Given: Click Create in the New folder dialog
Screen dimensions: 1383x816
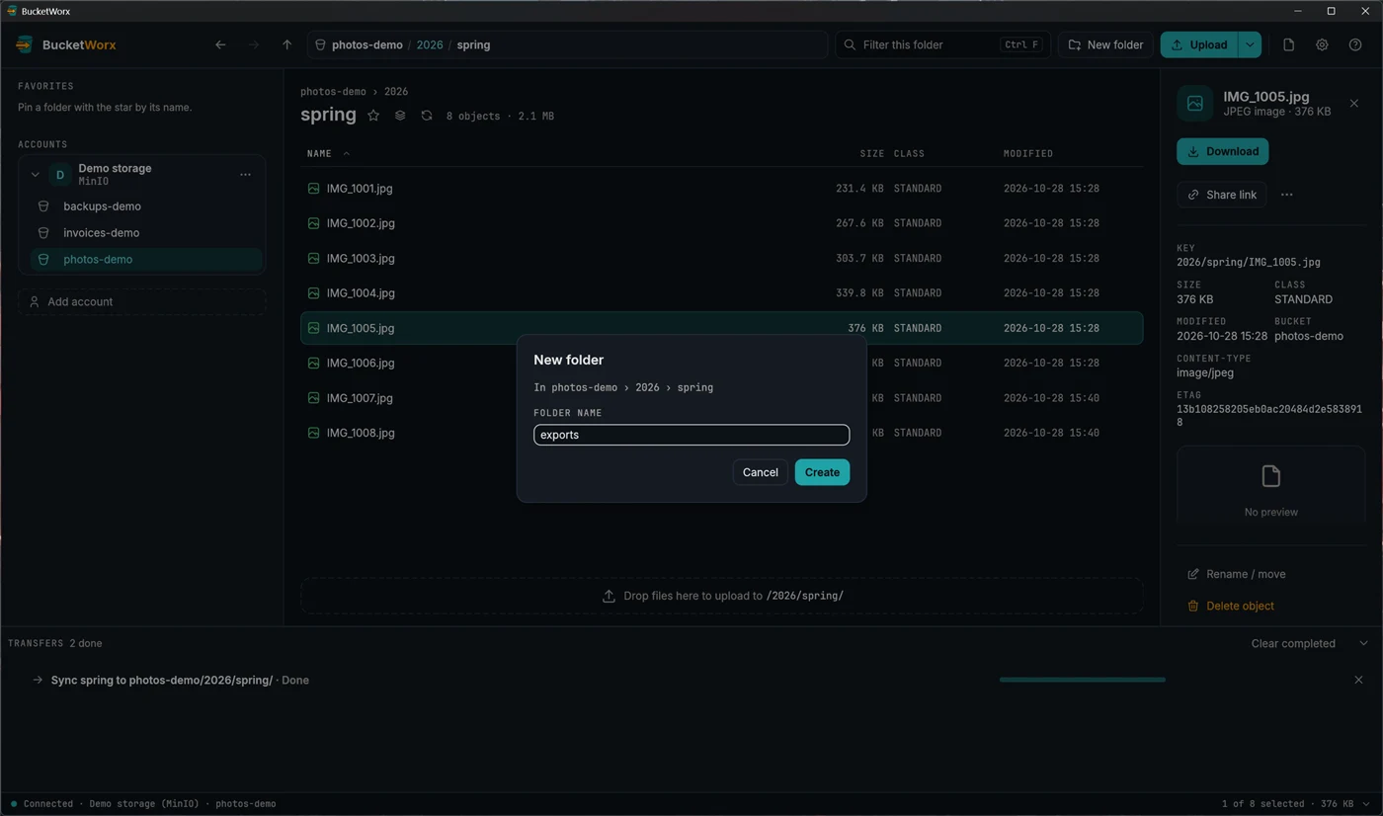Looking at the screenshot, I should pyautogui.click(x=822, y=472).
